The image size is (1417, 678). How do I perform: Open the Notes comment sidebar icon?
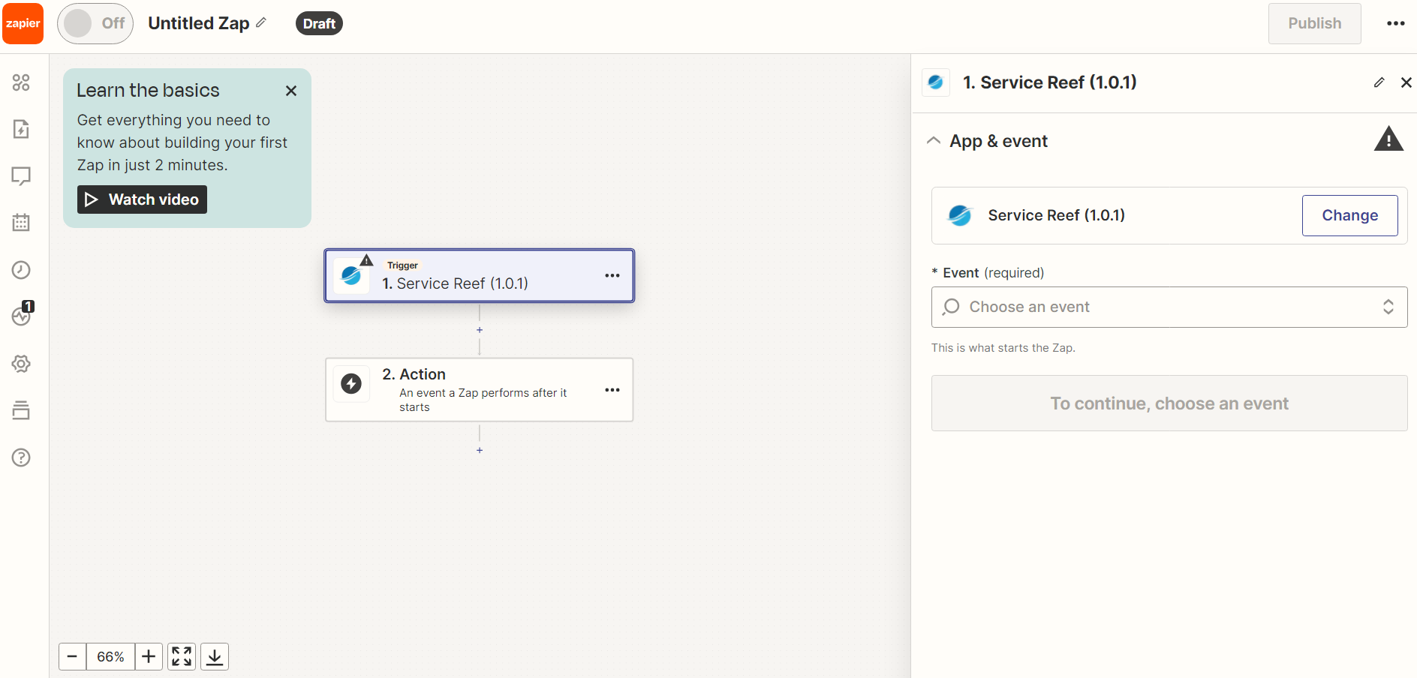(x=21, y=176)
